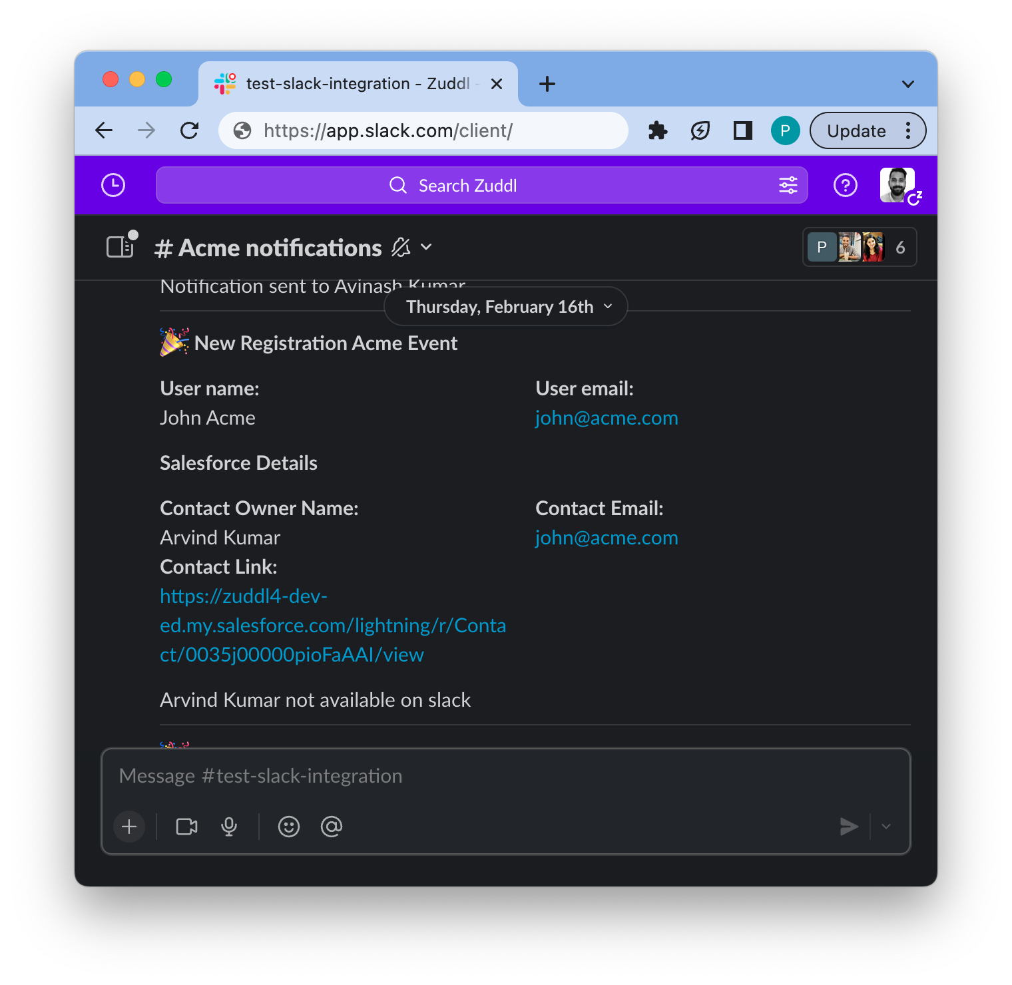Open Thursday, February 16th date dropdown
This screenshot has height=985, width=1012.
coord(506,306)
